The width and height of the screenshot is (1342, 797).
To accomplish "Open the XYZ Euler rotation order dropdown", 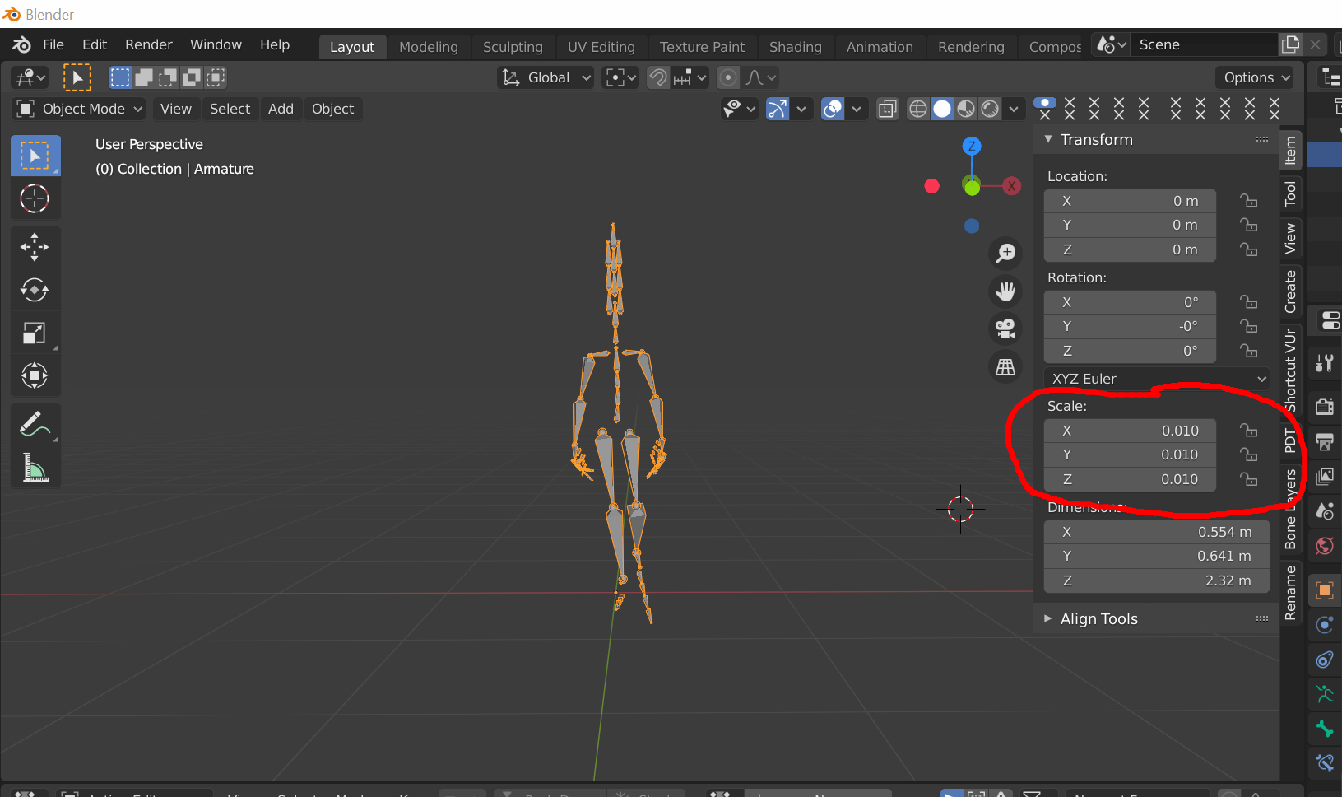I will point(1155,378).
